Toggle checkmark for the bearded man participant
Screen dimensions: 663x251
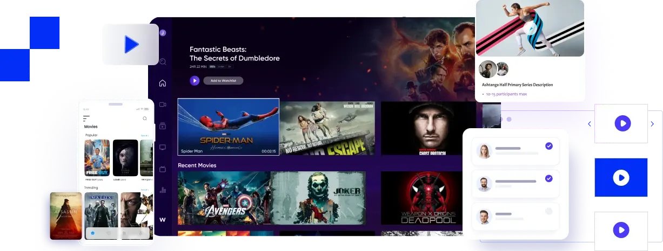click(x=549, y=178)
